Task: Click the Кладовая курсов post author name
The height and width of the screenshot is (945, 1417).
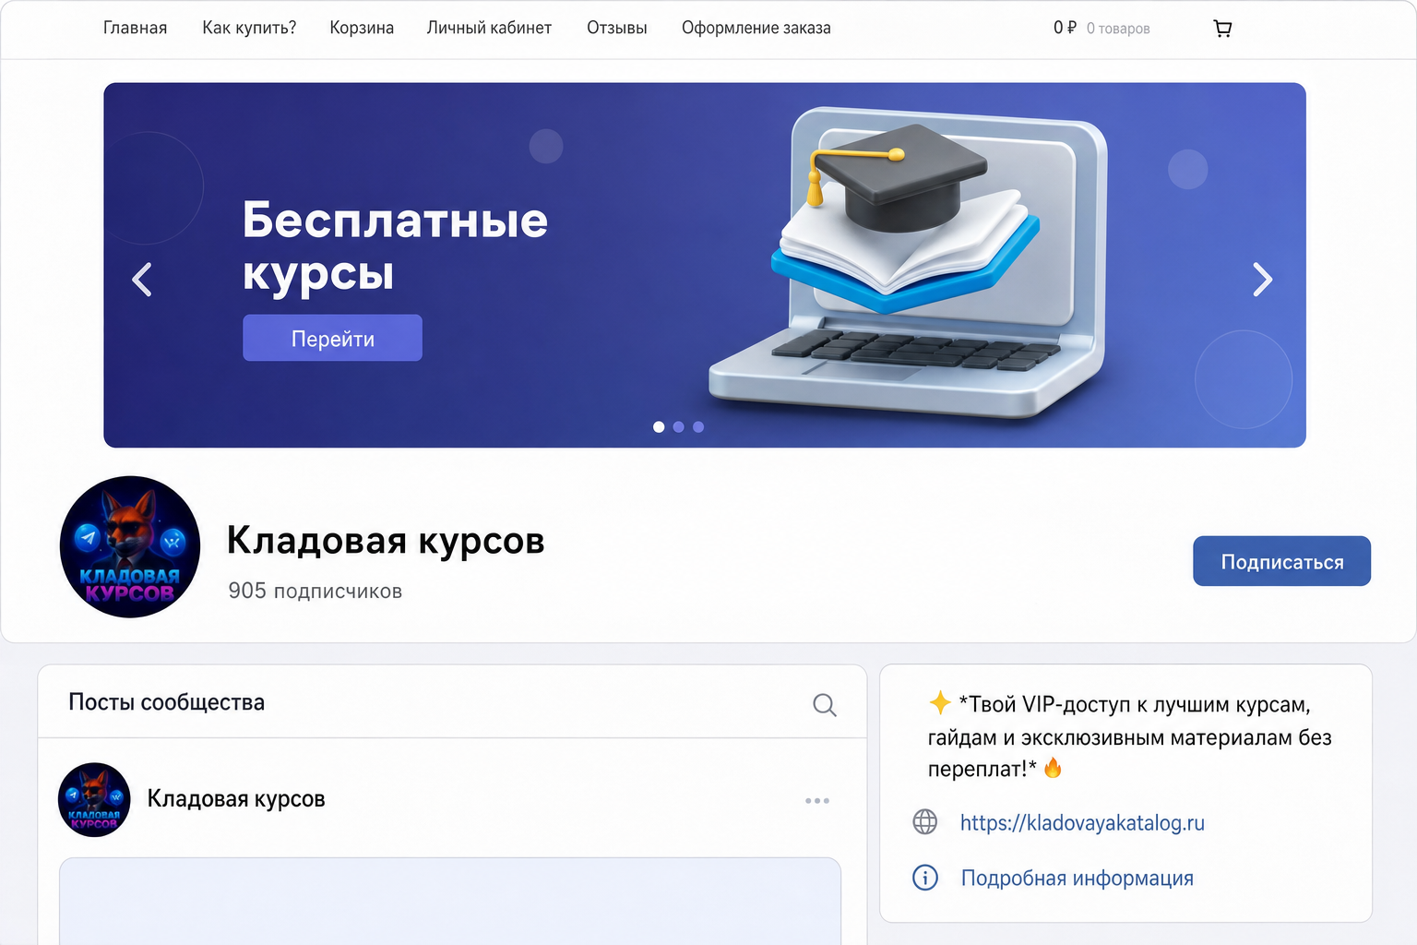Action: pyautogui.click(x=236, y=798)
